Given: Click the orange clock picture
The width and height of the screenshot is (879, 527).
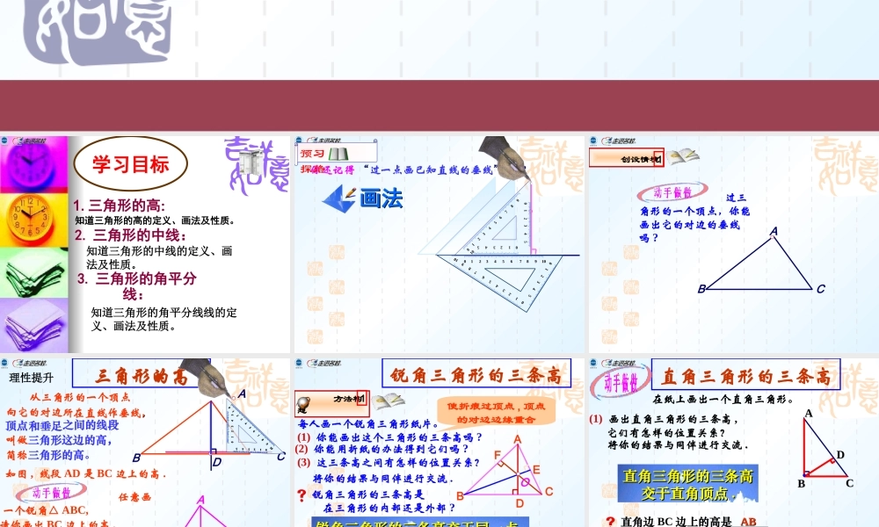Looking at the screenshot, I should point(33,220).
